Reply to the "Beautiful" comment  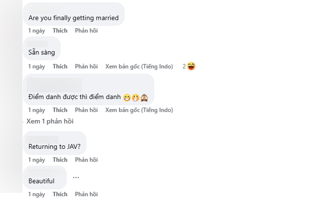tap(86, 194)
